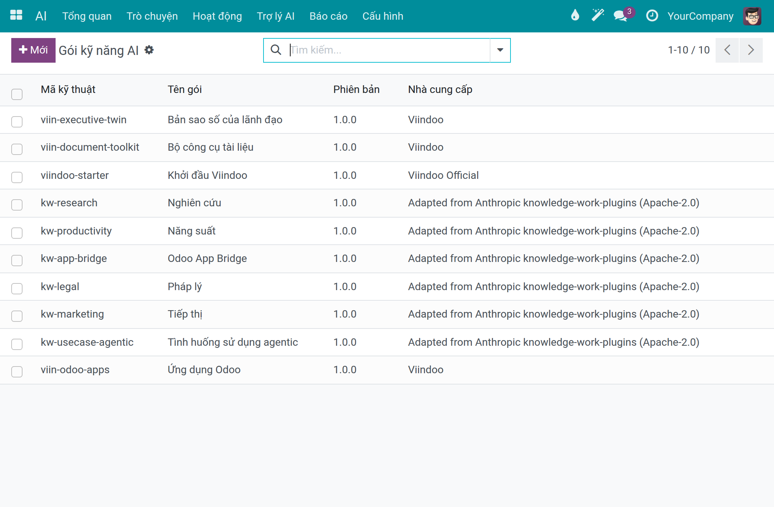Sort by the Tên gói column header
The width and height of the screenshot is (774, 507).
pos(185,89)
